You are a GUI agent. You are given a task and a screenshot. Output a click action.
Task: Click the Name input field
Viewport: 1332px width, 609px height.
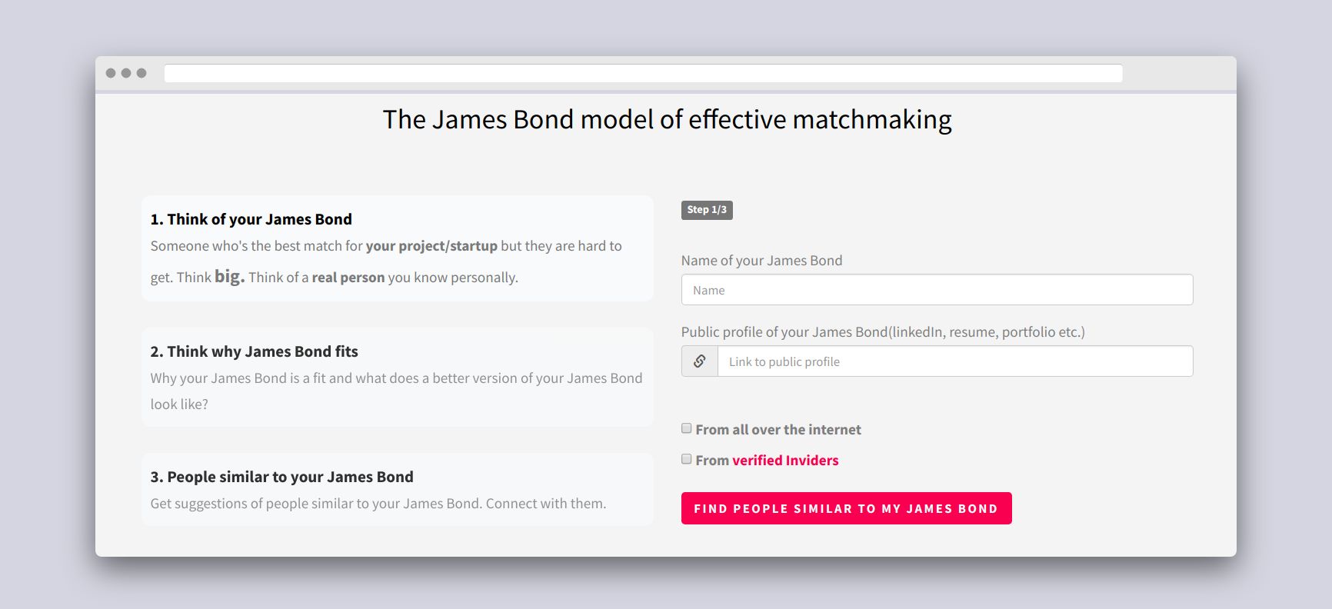coord(937,290)
